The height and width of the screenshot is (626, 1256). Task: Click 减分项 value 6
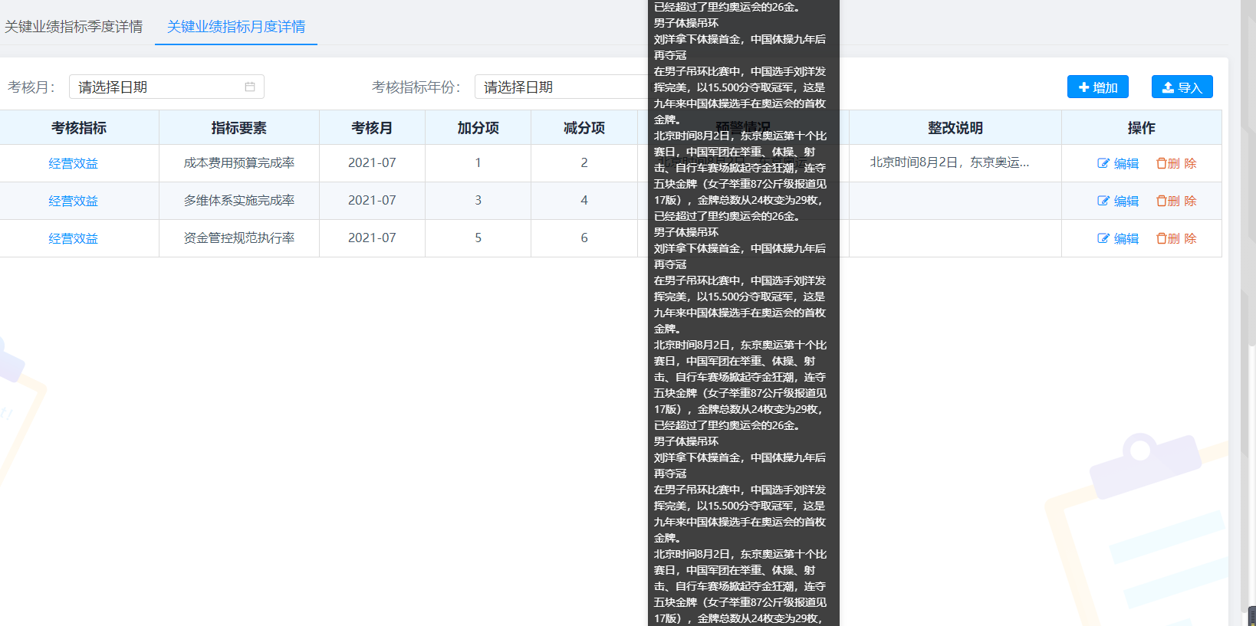point(584,238)
